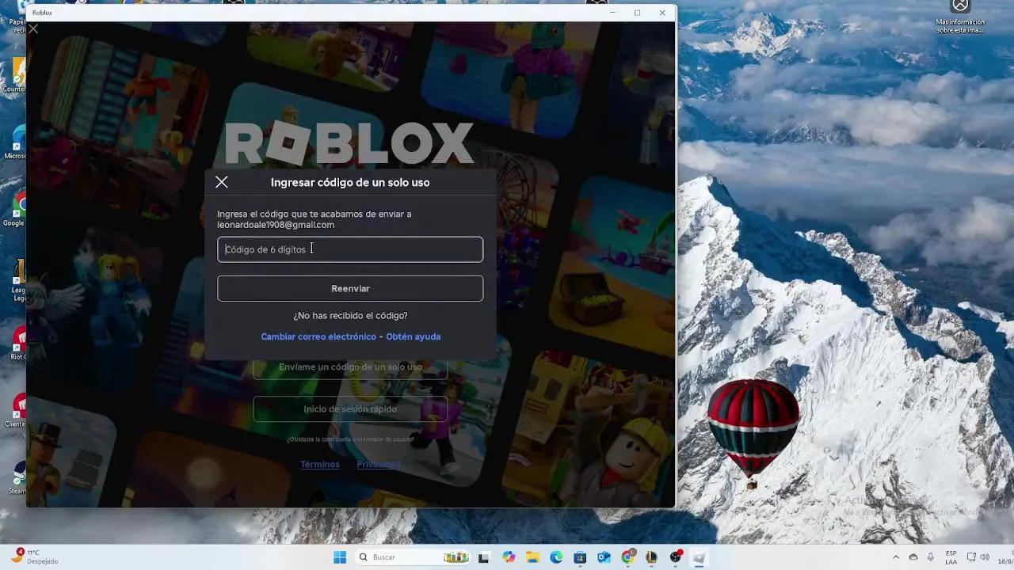This screenshot has width=1014, height=570.
Task: Open the recording app with the red dot in the taskbar
Action: pyautogui.click(x=676, y=557)
